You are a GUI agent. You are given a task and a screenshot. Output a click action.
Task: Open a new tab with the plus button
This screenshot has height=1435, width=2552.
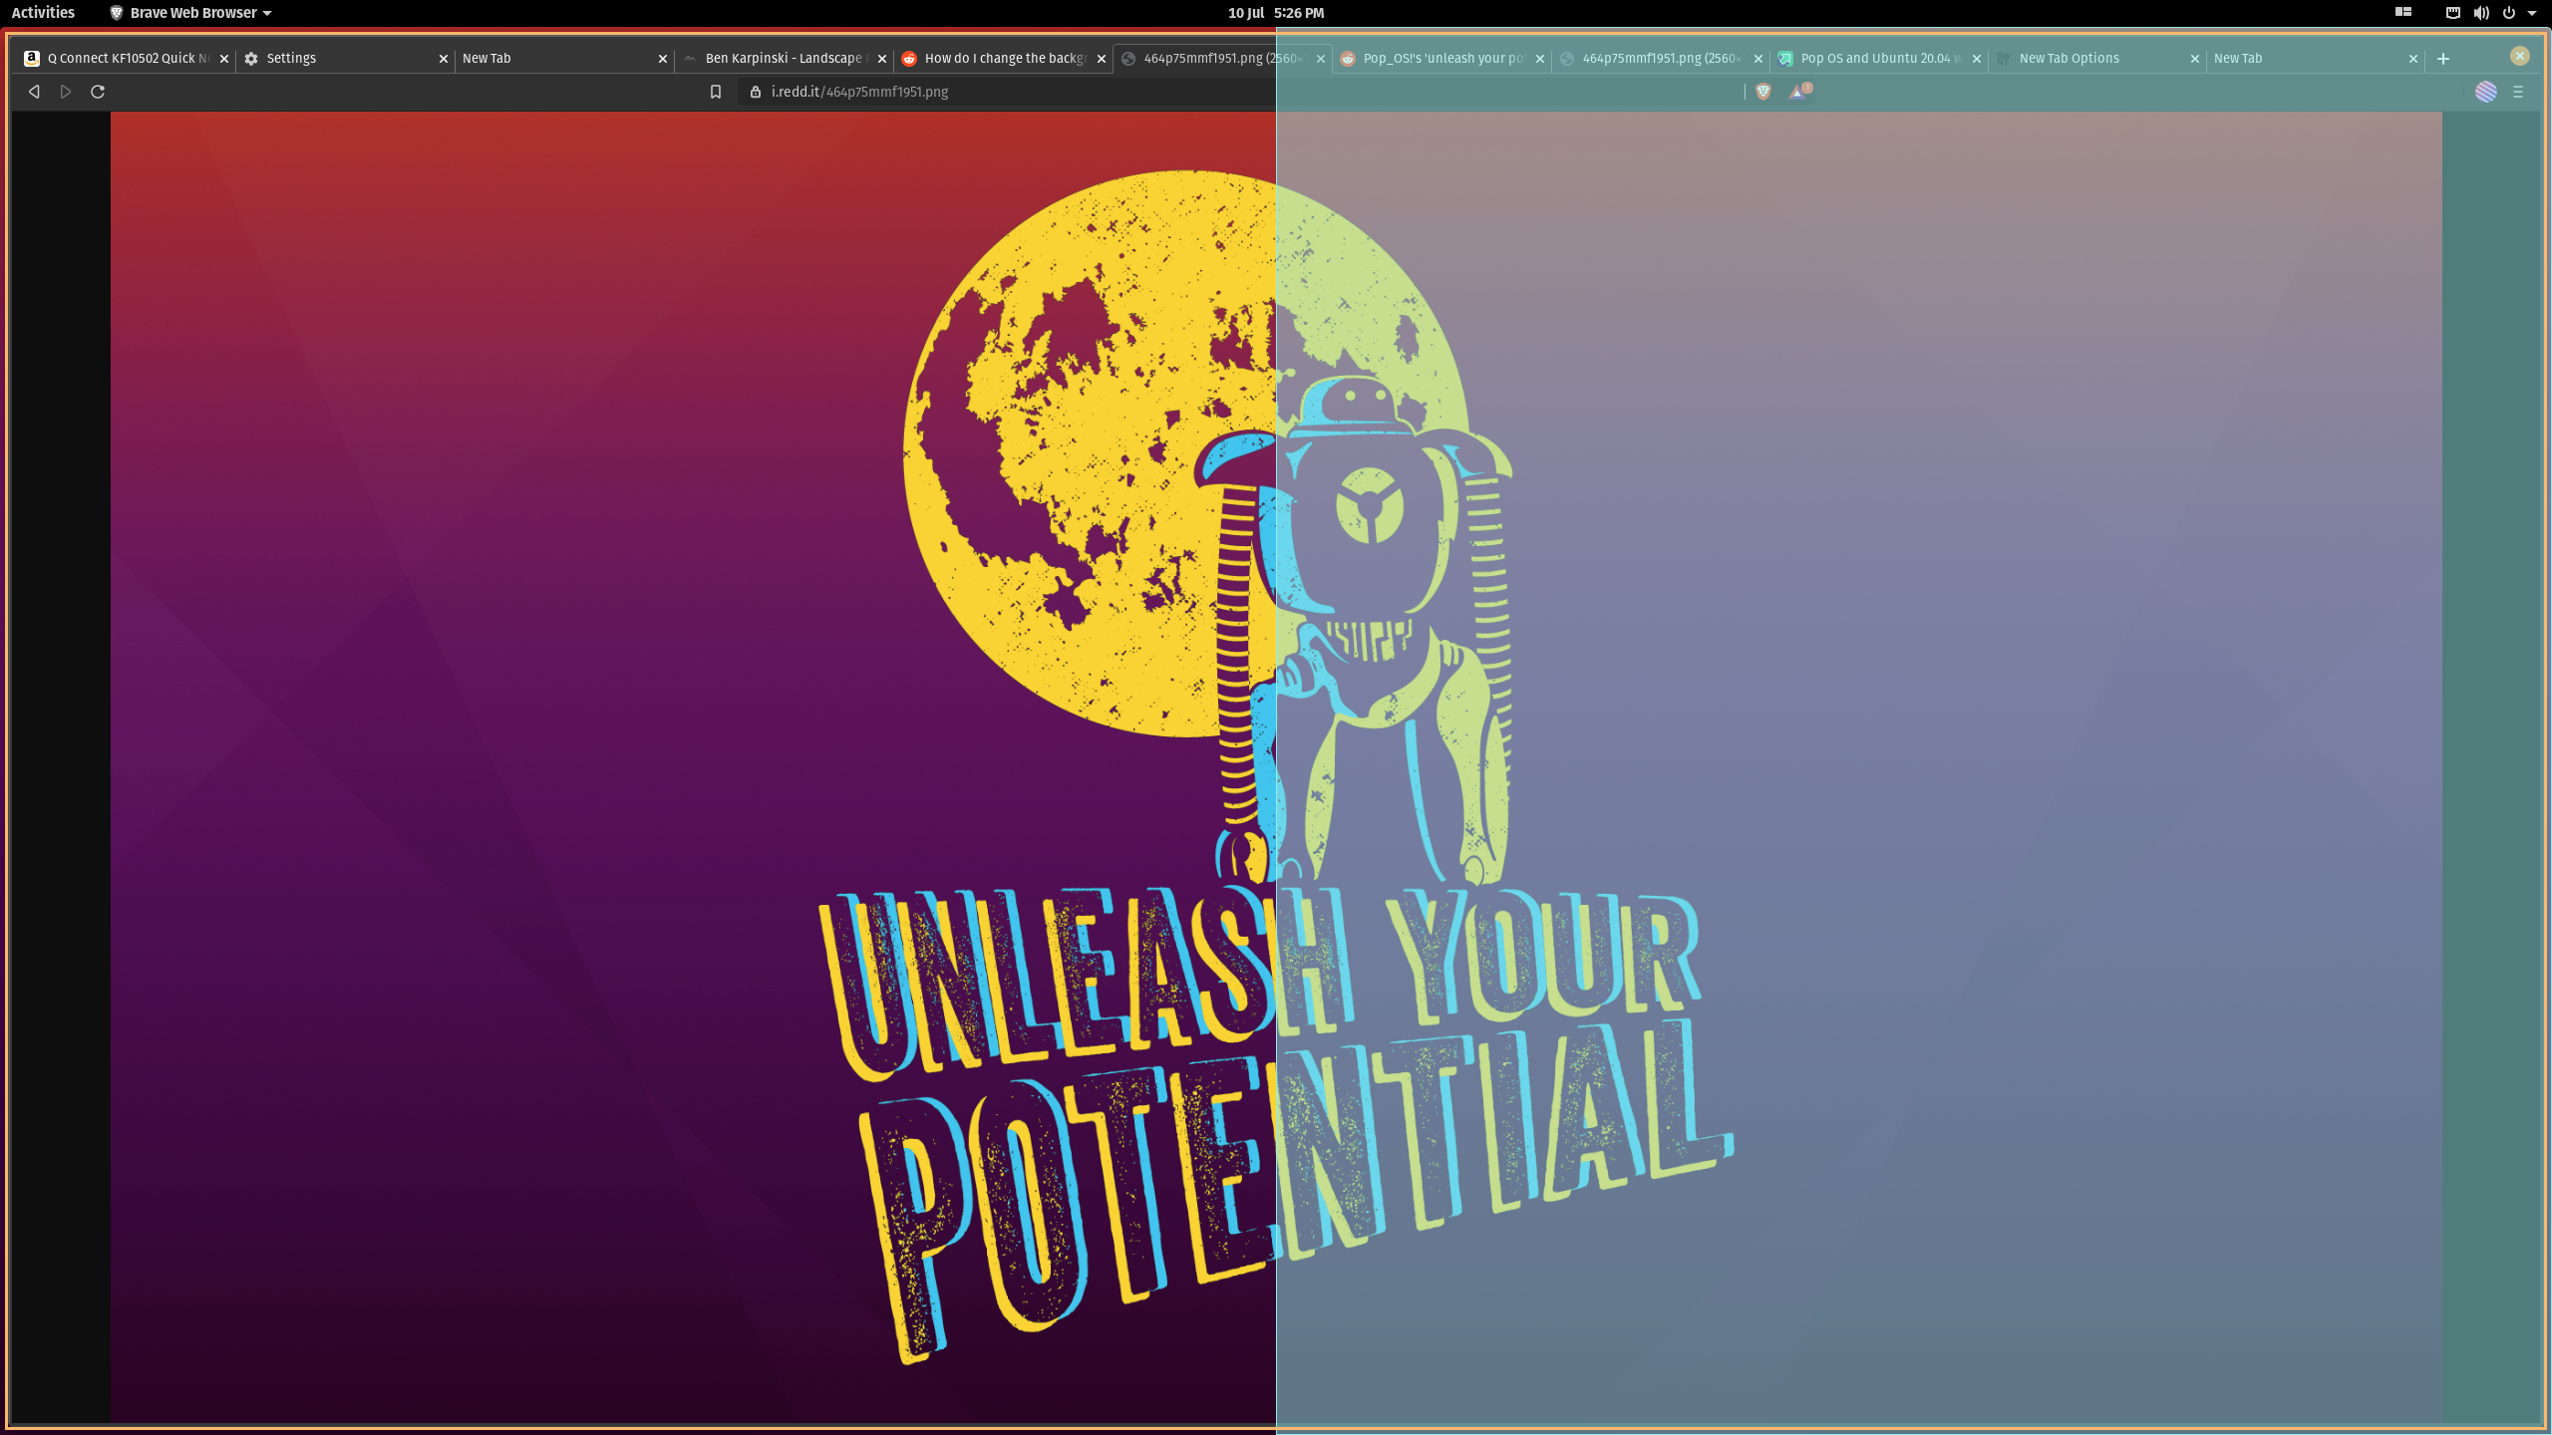(x=2443, y=59)
